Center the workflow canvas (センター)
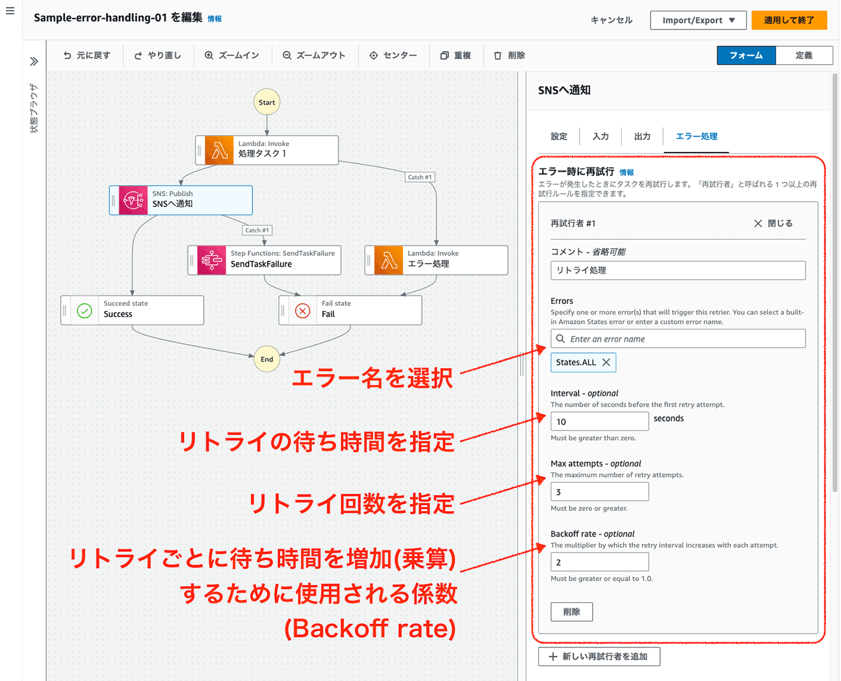This screenshot has width=841, height=681. click(393, 55)
